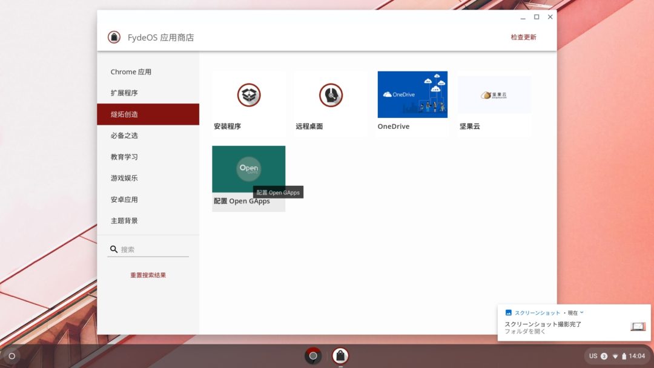Click the notification count badge in the tray
The image size is (654, 368).
604,356
